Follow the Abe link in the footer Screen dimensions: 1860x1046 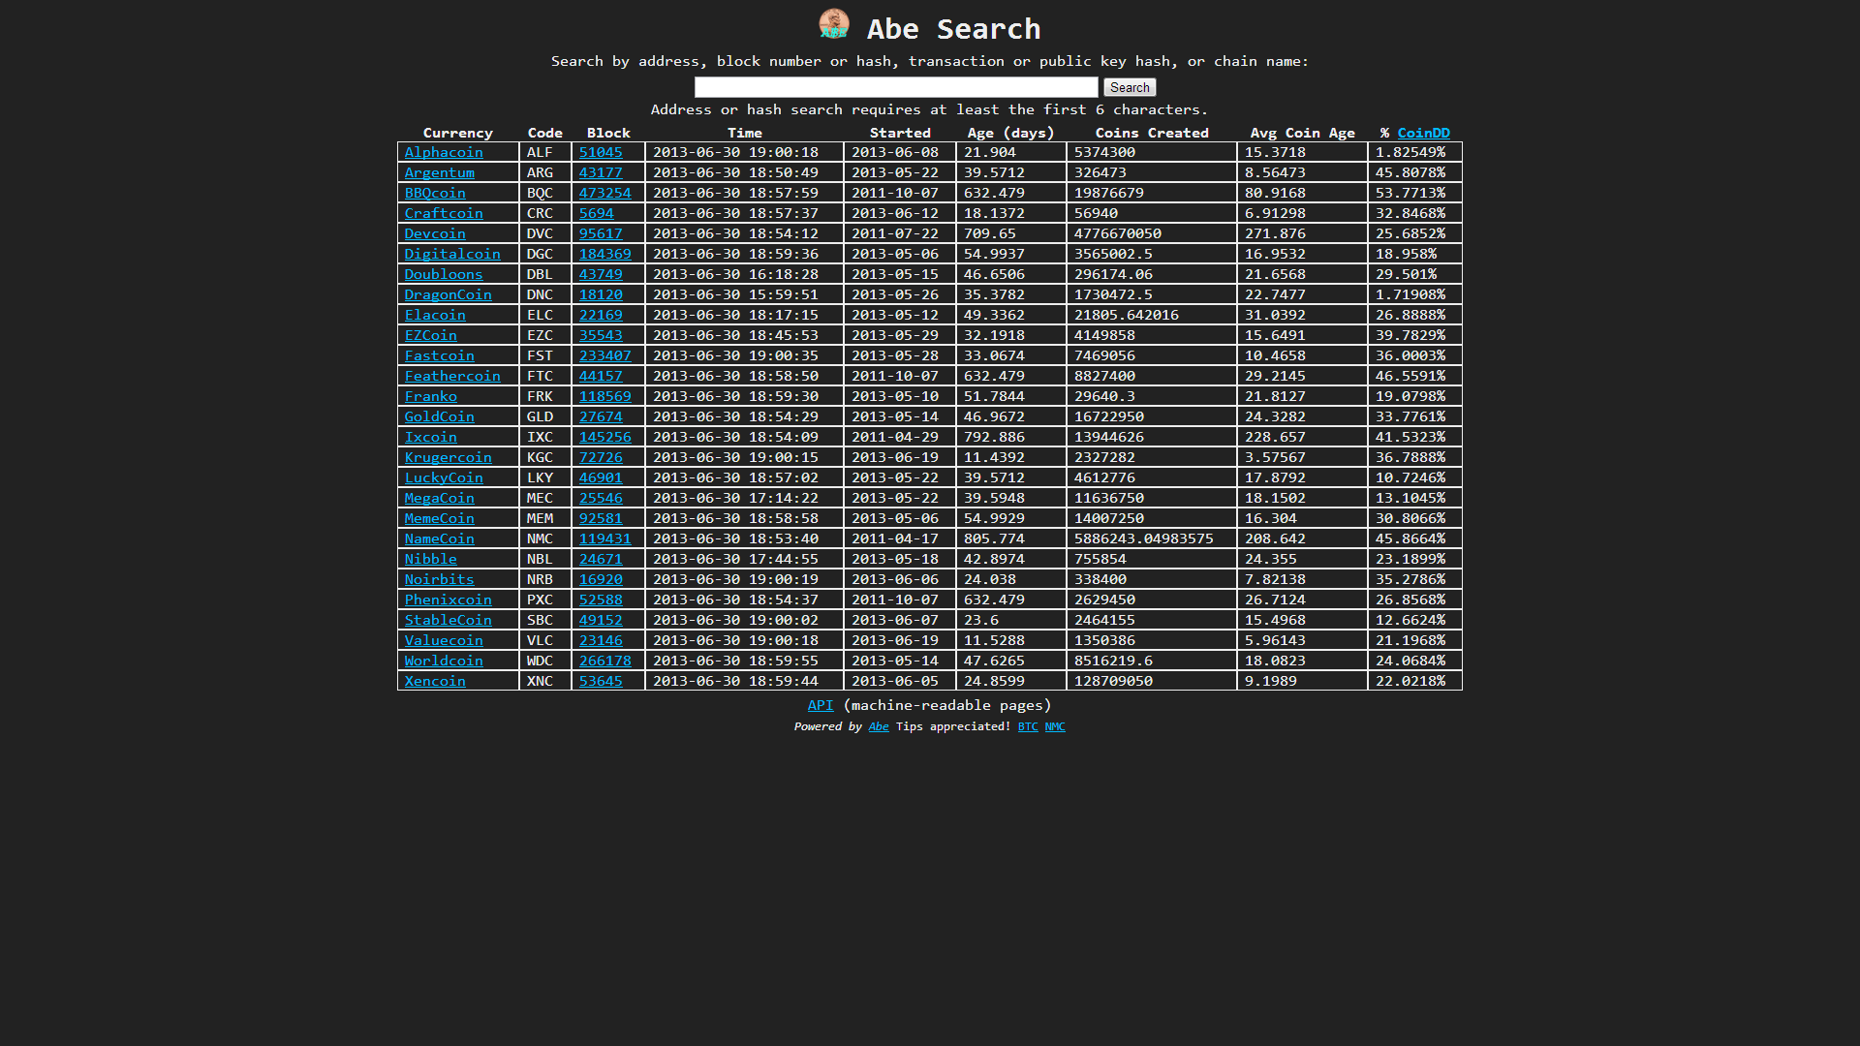point(878,726)
